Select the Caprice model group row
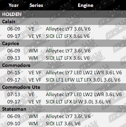The image size is (126, 127). [x=63, y=43]
